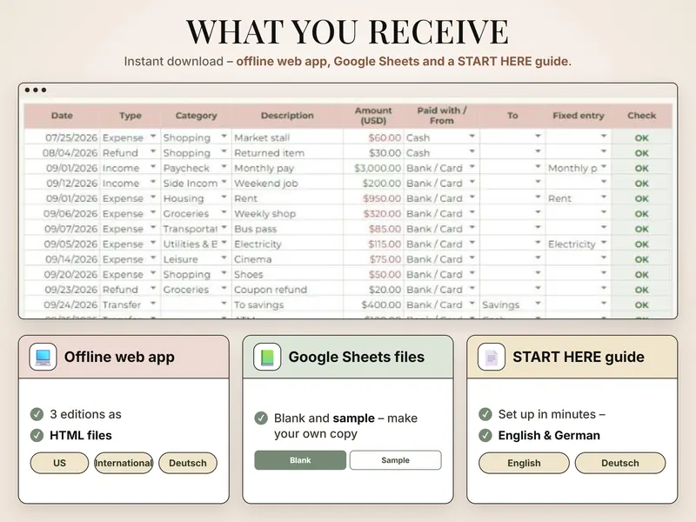Open Category dropdown for Bus pass row
The height and width of the screenshot is (522, 696).
click(224, 228)
